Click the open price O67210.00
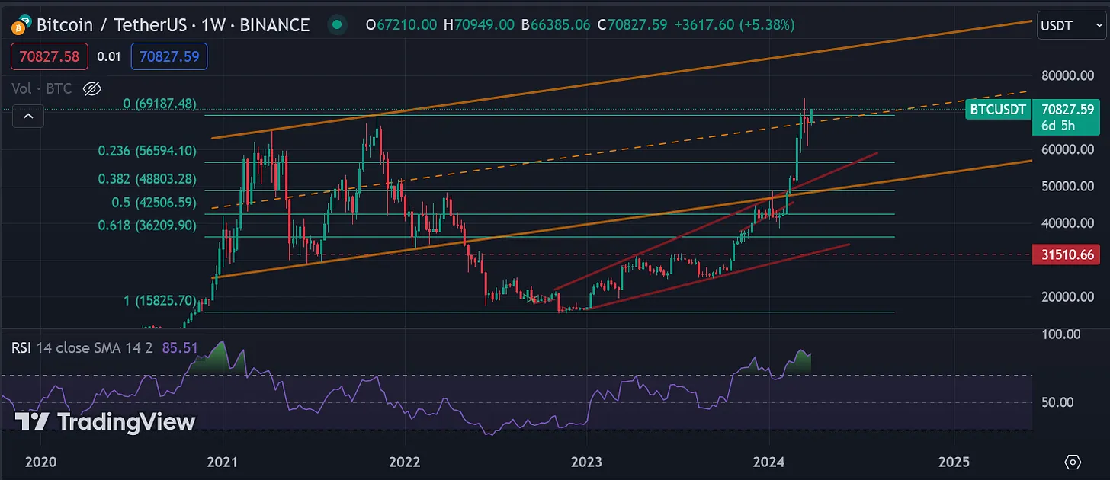 [x=402, y=25]
